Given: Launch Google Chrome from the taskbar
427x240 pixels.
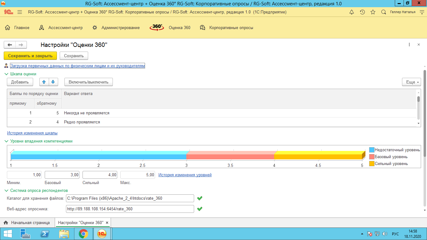Looking at the screenshot, I should [x=83, y=234].
